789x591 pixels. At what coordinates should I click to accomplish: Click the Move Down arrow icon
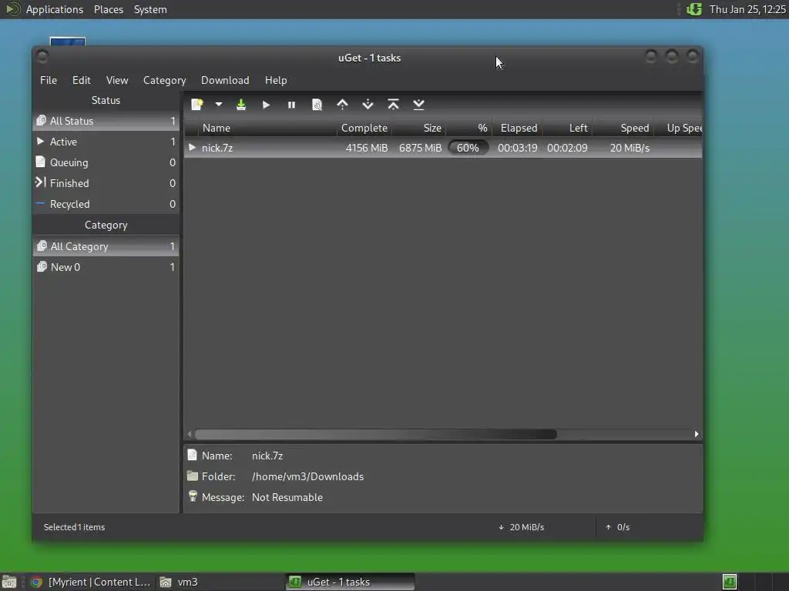[x=368, y=105]
